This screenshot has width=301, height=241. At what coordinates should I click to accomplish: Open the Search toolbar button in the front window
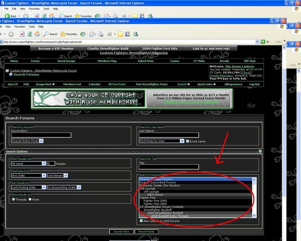tap(50, 34)
